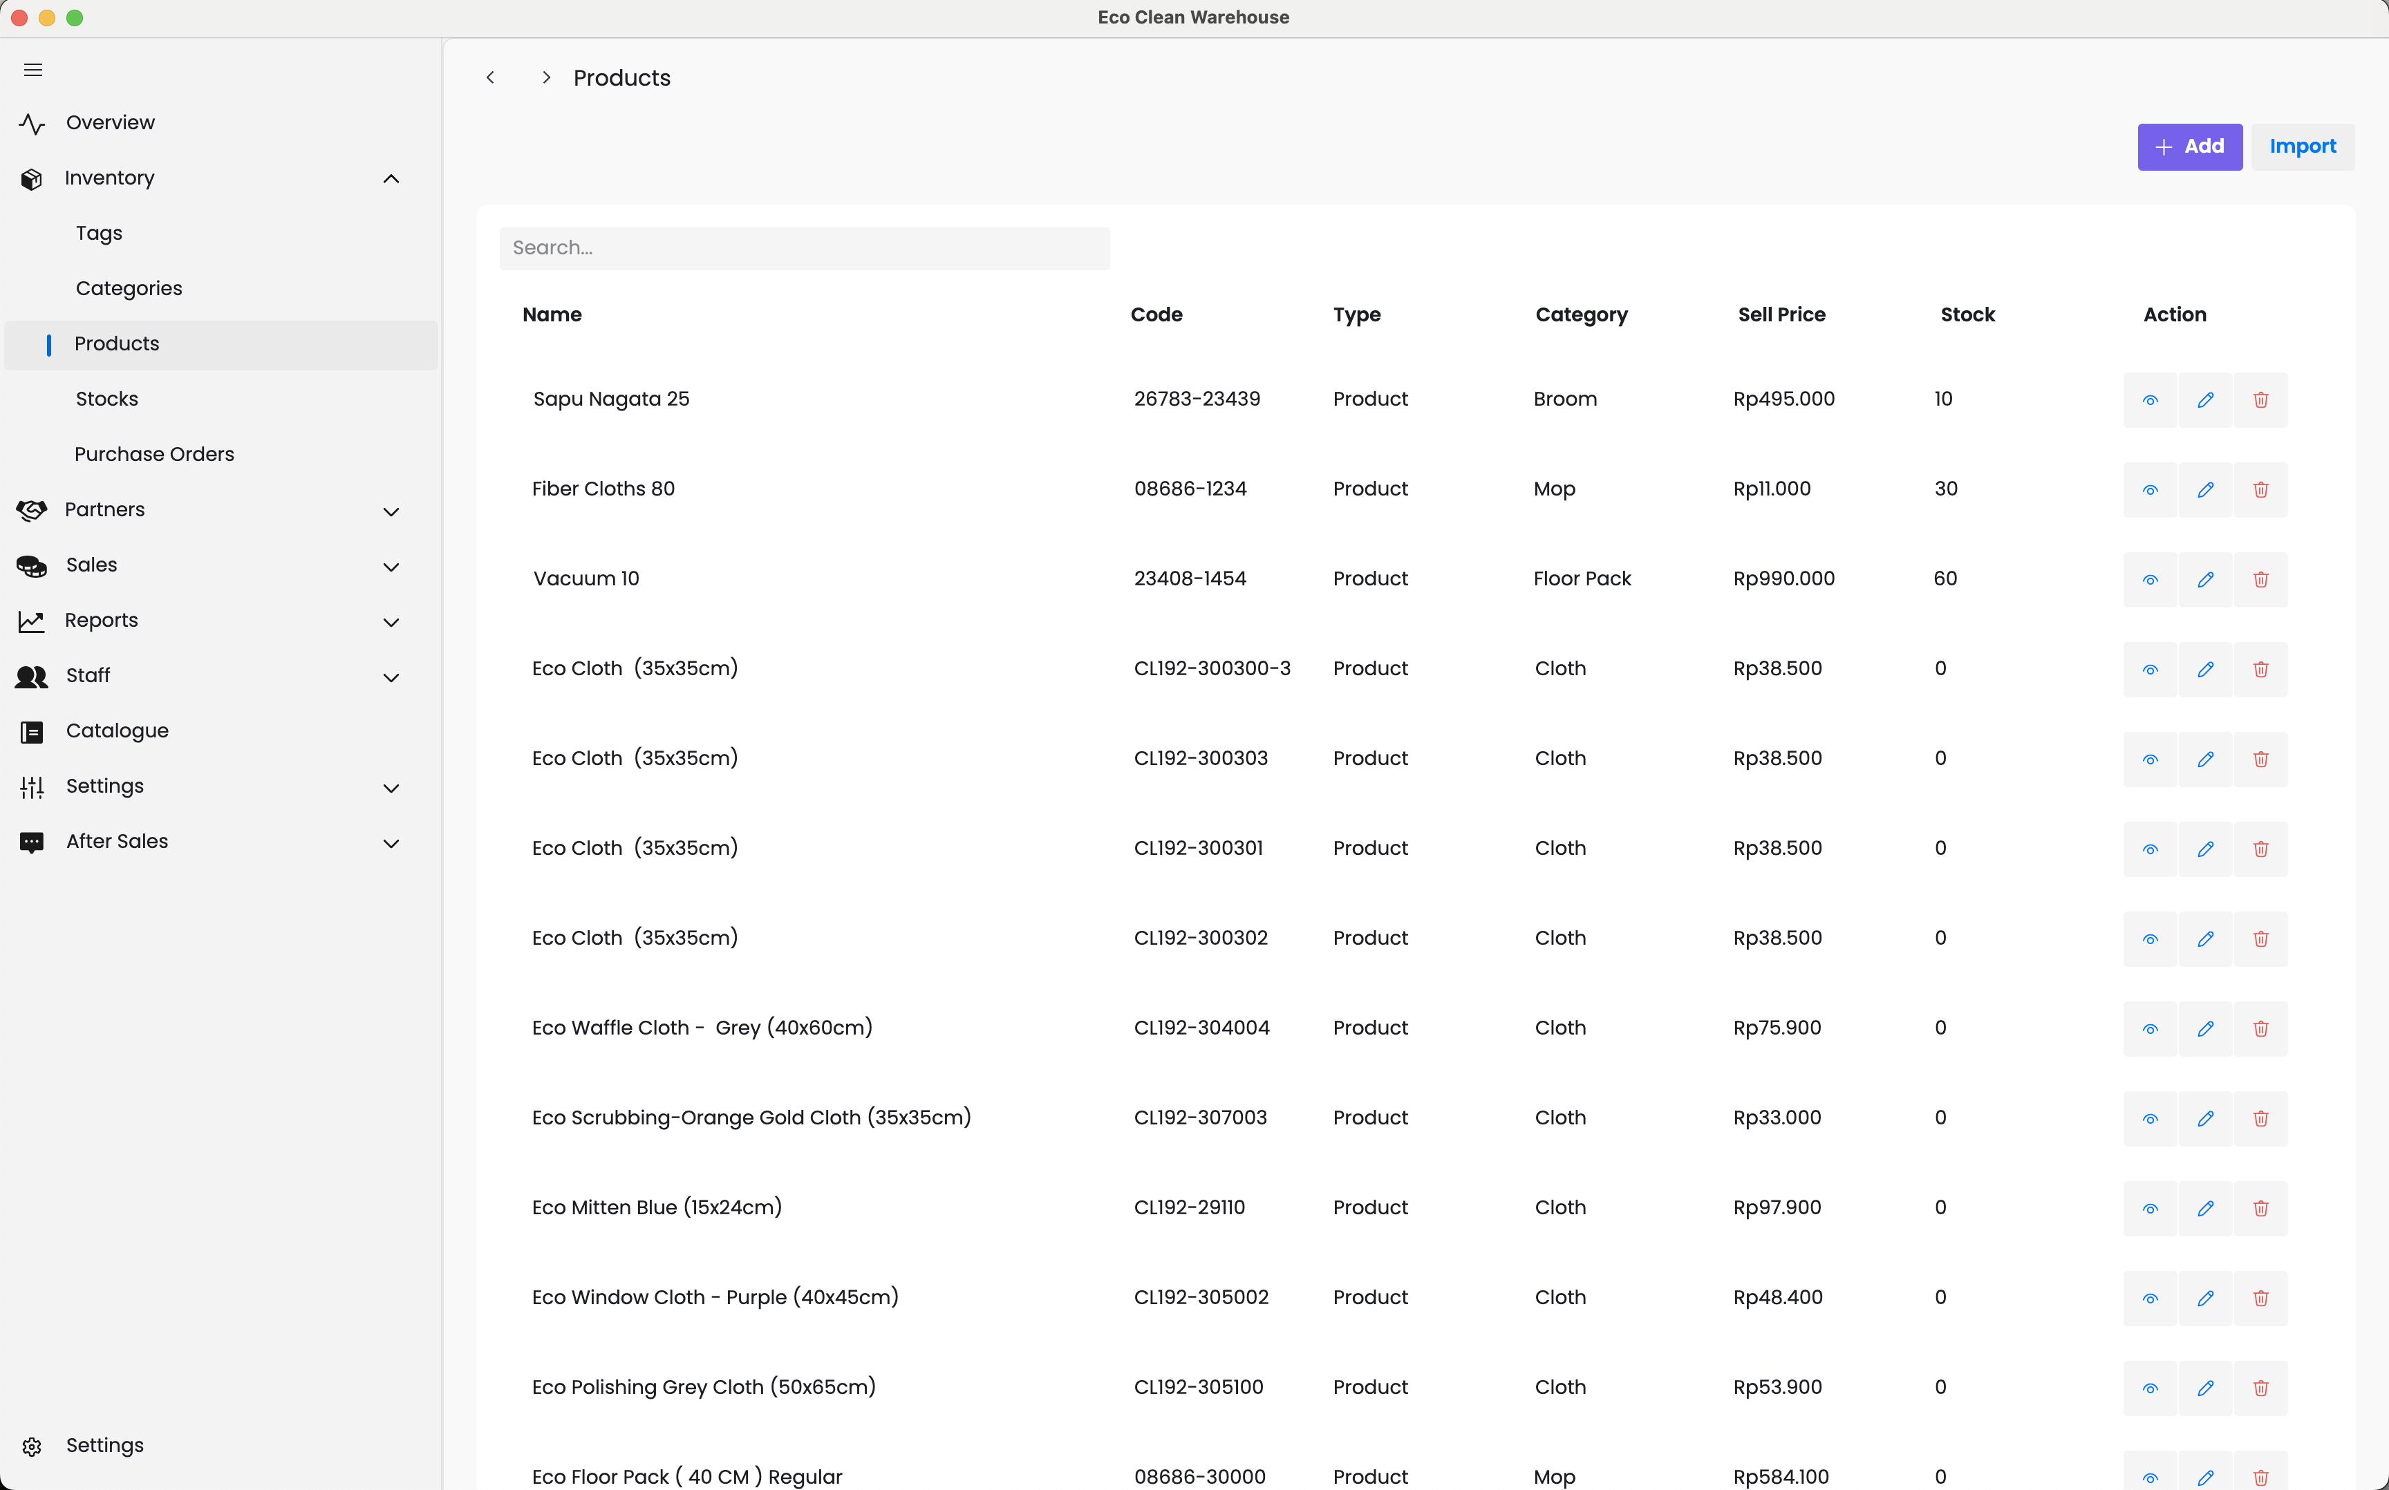View Eco Scrubbing-Orange Gold Cloth eye icon
This screenshot has width=2389, height=1490.
[2151, 1118]
